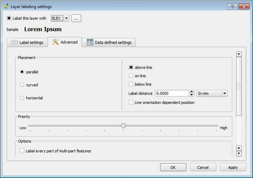253x178 pixels.
Task: Uncheck 'Label this layer with' checkbox
Action: click(x=9, y=19)
